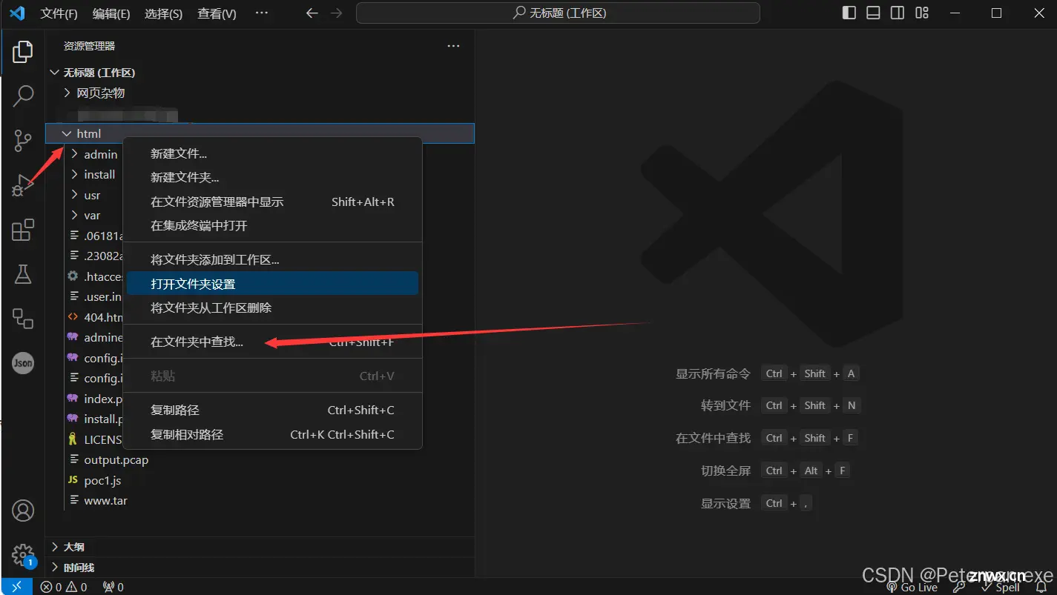Open the Json extension activity icon
Image resolution: width=1057 pixels, height=595 pixels.
23,363
